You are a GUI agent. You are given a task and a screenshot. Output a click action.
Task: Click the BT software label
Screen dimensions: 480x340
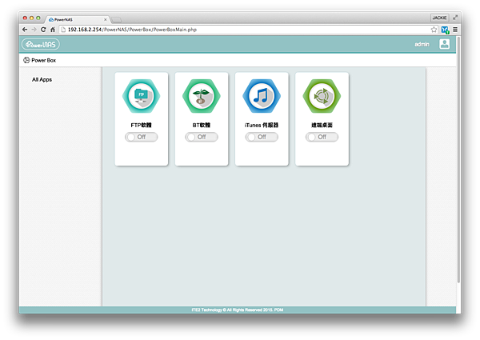point(202,125)
